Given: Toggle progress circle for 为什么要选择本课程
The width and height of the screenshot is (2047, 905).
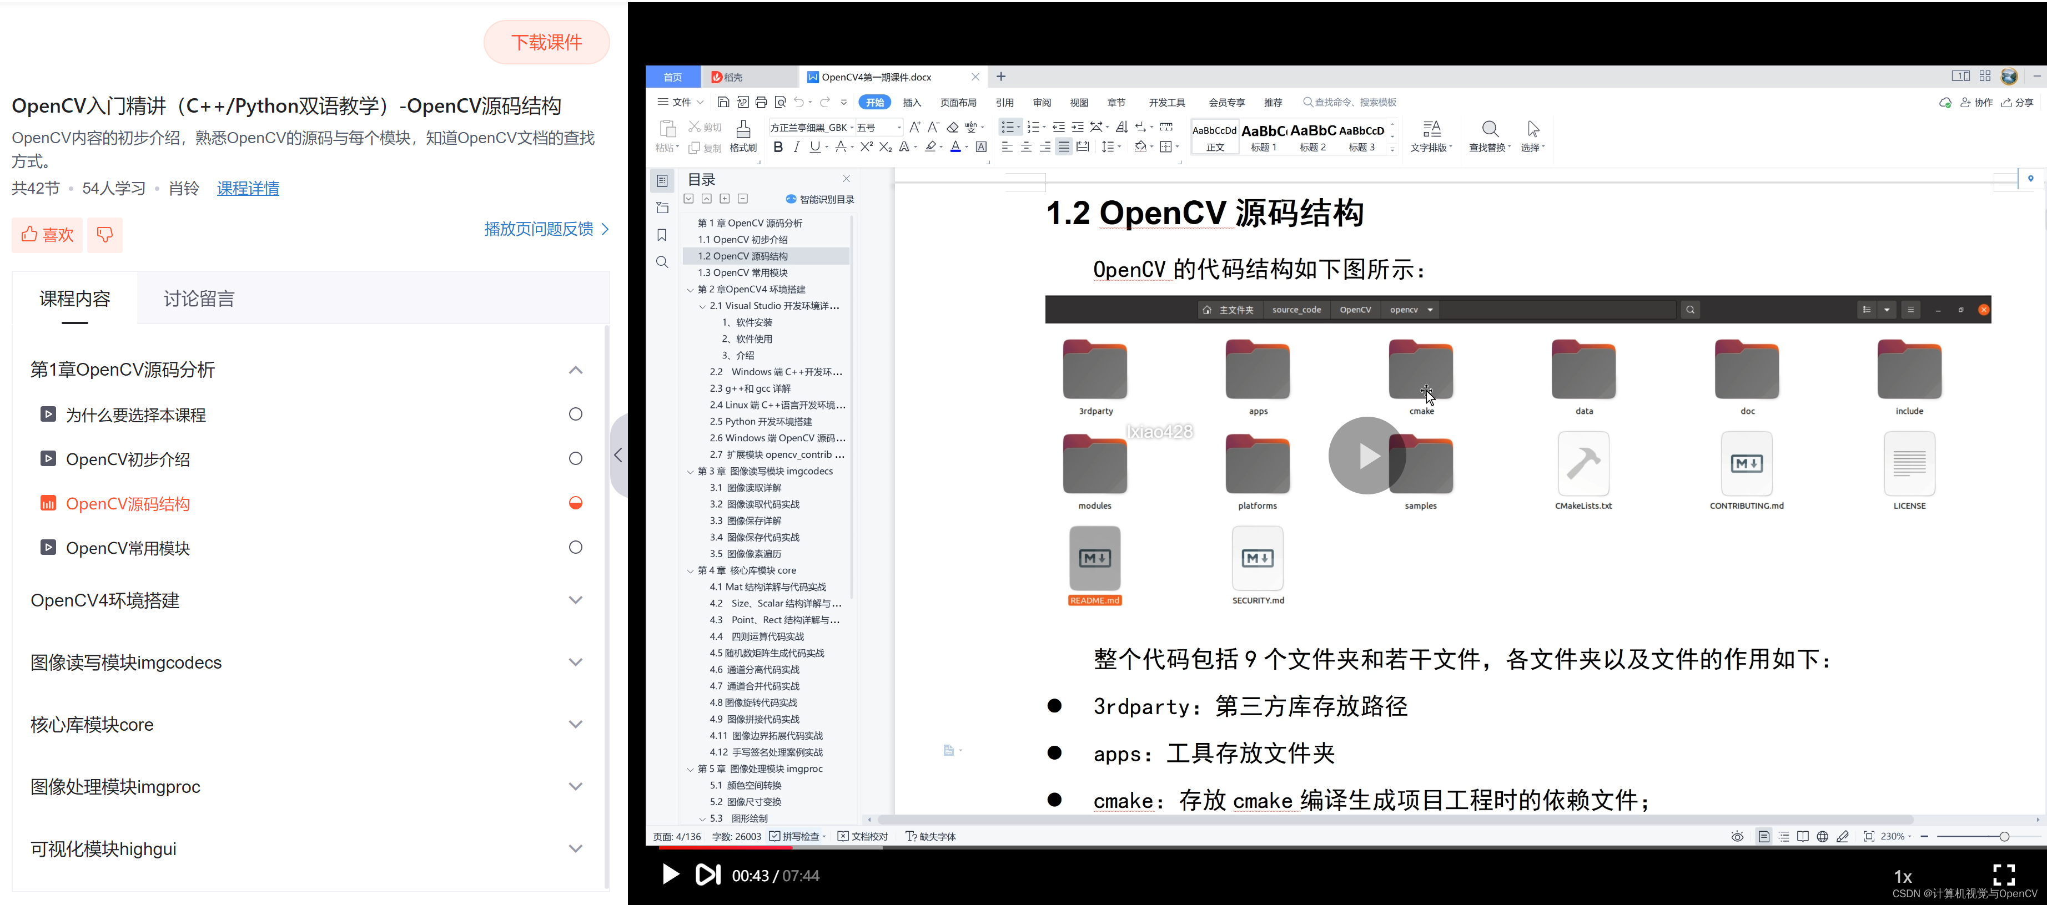Looking at the screenshot, I should pos(575,414).
